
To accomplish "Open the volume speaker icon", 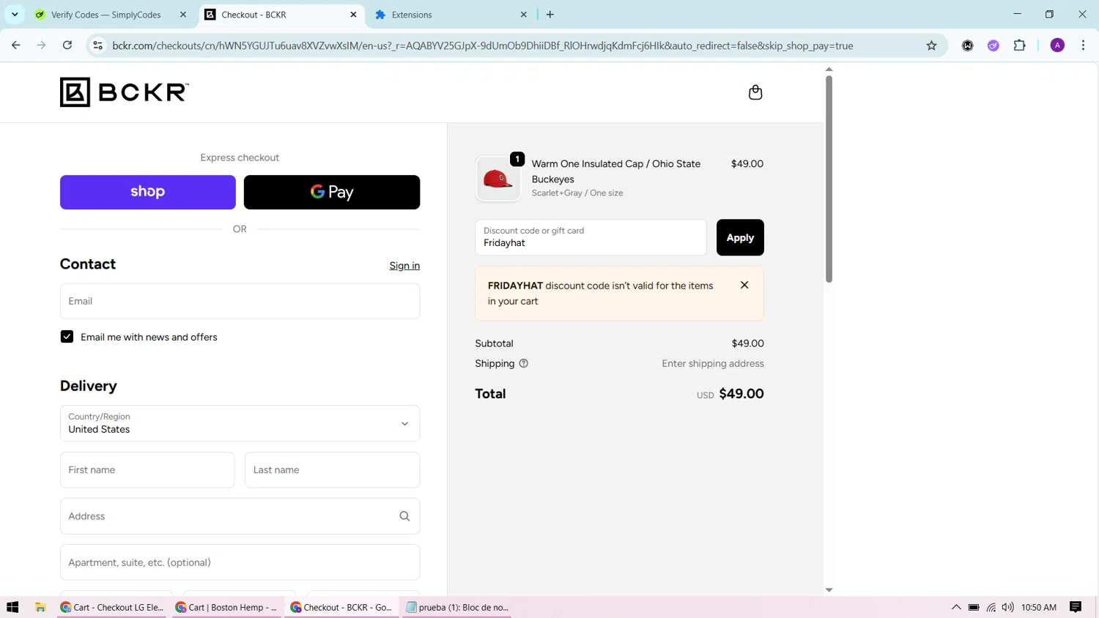I will (1008, 607).
